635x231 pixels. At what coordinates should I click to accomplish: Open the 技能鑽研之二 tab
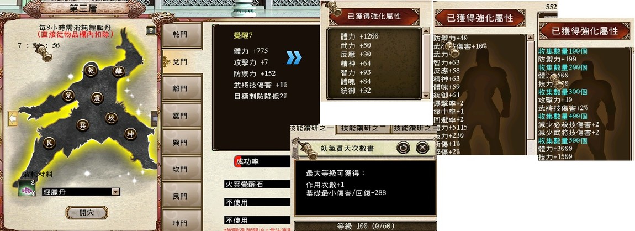[363, 128]
